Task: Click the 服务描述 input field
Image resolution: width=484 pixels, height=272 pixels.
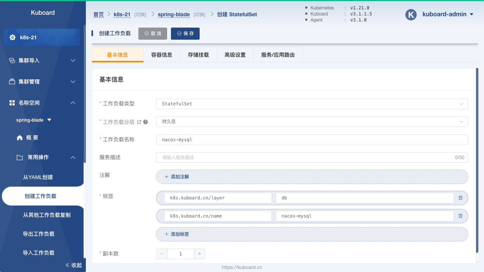Action: point(312,158)
